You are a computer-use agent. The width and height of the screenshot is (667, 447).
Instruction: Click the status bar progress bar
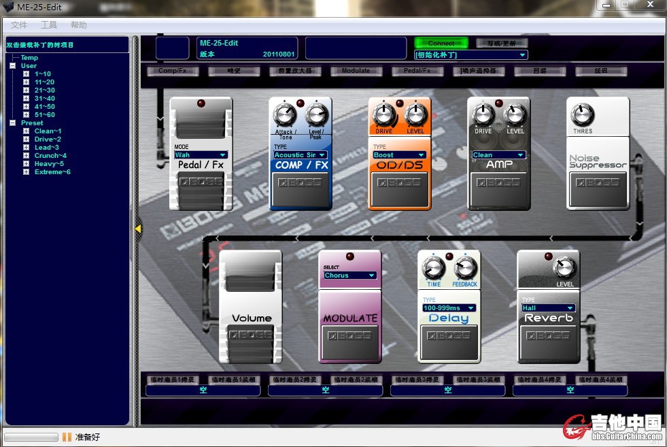[31, 437]
